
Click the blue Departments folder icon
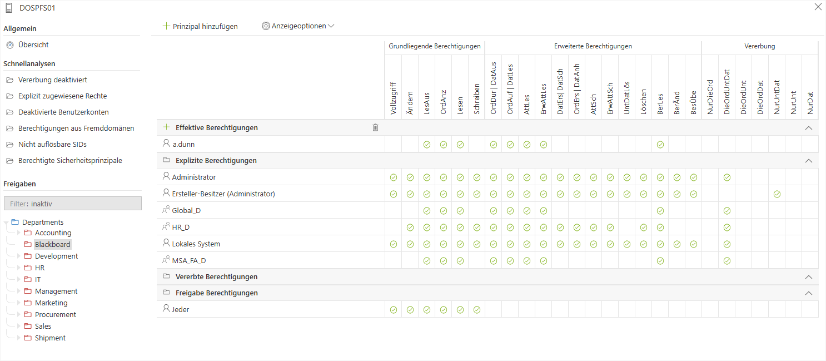coord(15,222)
